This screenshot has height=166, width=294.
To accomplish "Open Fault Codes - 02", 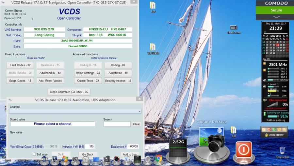I will pos(20,65).
